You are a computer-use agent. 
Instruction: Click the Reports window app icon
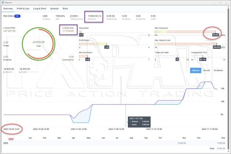tap(3, 3)
